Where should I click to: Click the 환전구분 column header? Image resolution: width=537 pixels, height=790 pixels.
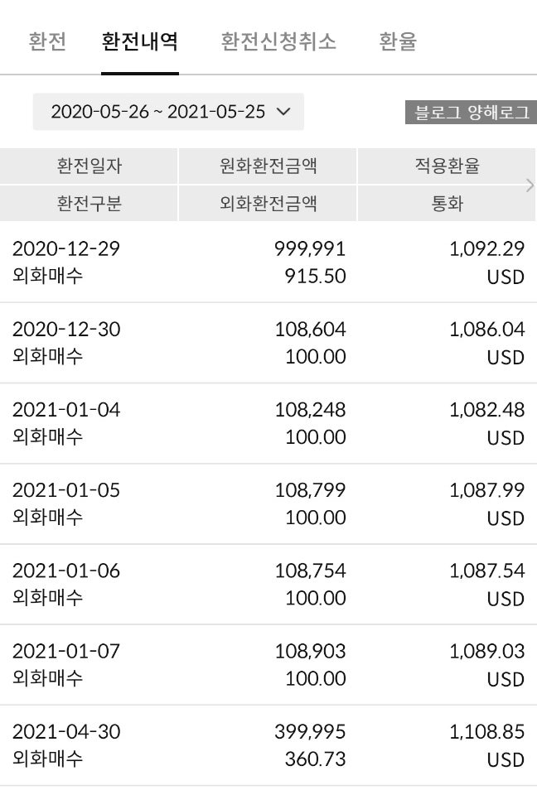tap(89, 204)
